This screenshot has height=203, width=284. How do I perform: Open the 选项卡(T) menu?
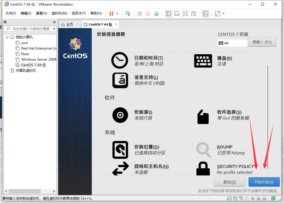click(x=78, y=13)
